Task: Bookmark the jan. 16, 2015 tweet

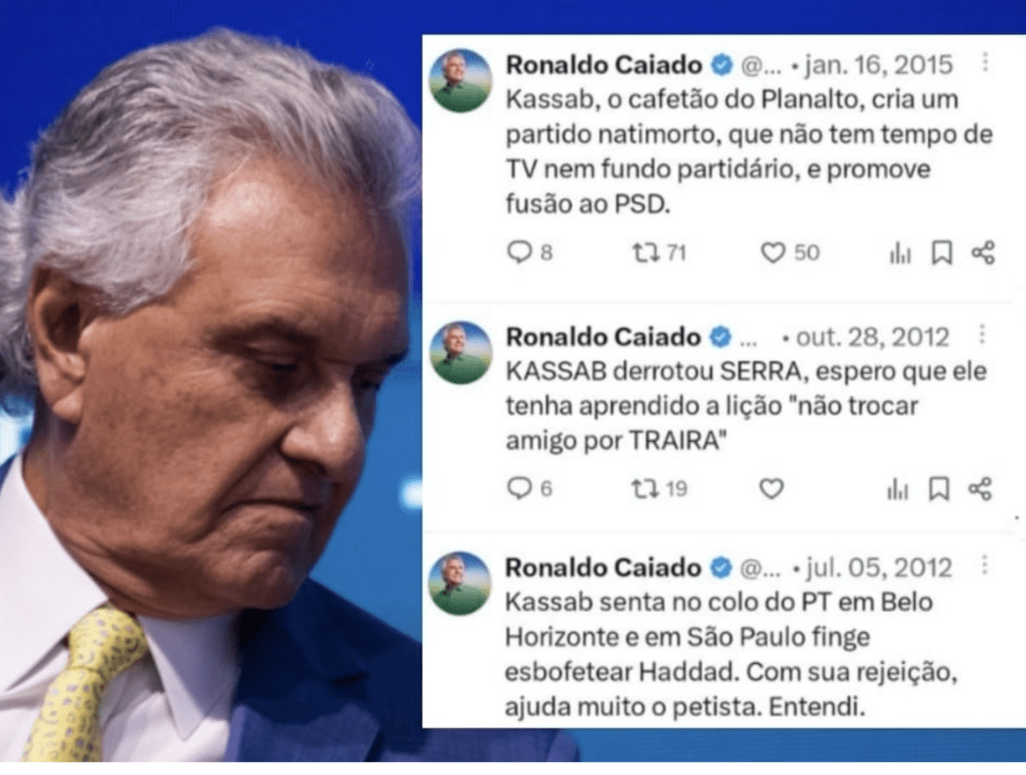Action: pyautogui.click(x=942, y=253)
